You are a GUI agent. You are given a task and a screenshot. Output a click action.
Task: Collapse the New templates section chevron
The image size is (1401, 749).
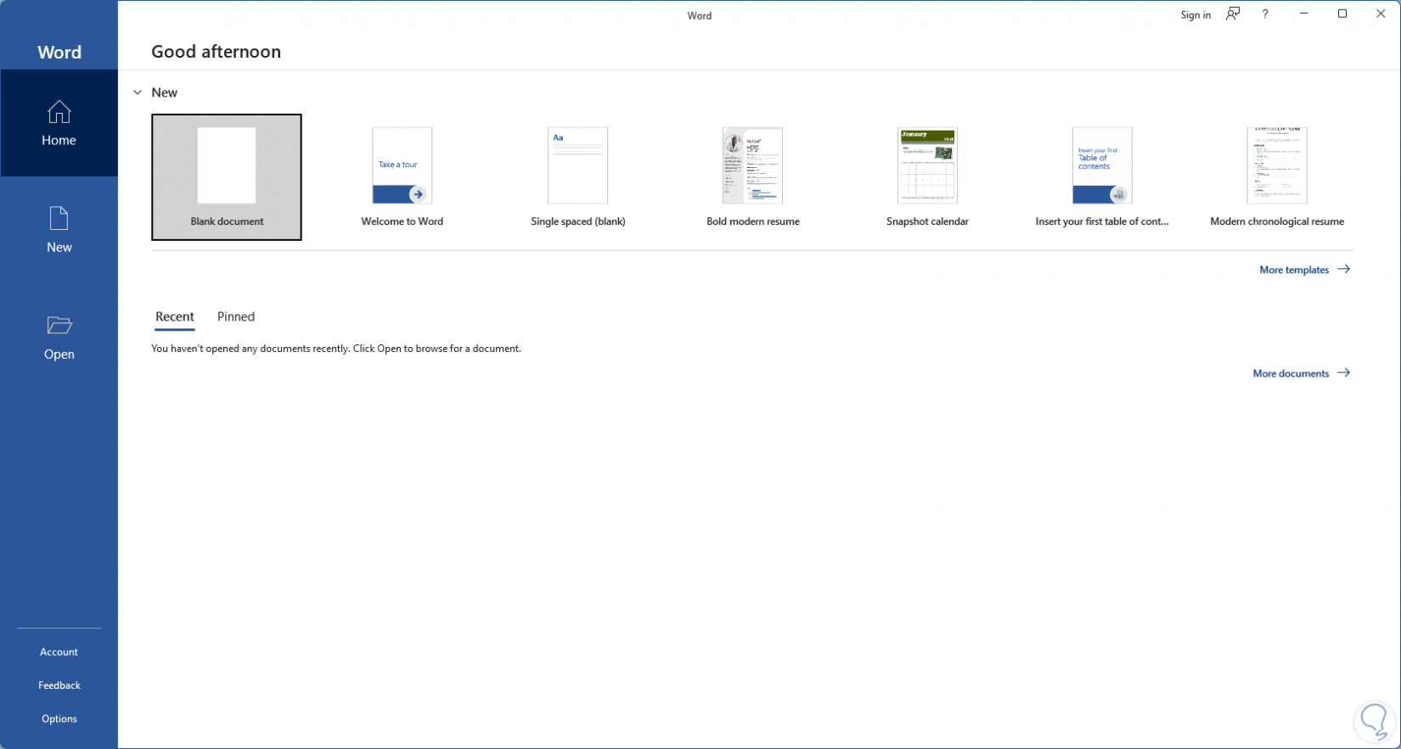138,92
